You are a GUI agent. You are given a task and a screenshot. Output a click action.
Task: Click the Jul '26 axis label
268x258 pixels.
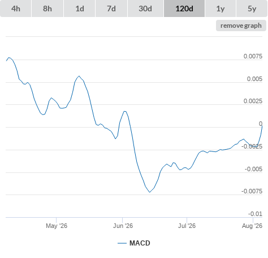[x=187, y=226]
